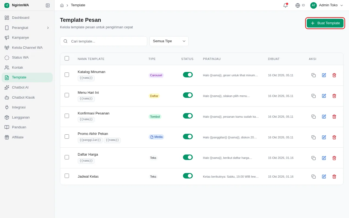
Task: Delete Menu Hari Ini template
Action: (334, 96)
